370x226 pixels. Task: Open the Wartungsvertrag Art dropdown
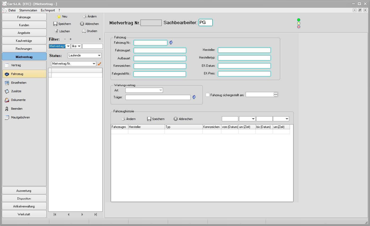click(161, 90)
